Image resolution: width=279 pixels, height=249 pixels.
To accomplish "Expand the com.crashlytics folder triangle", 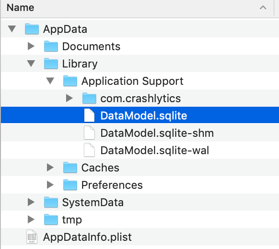I will pos(69,98).
